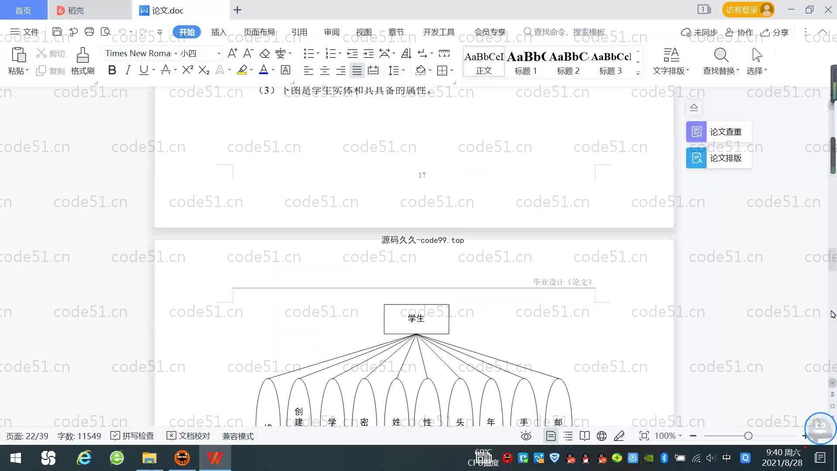Align text to the left
The width and height of the screenshot is (837, 471).
(x=308, y=70)
